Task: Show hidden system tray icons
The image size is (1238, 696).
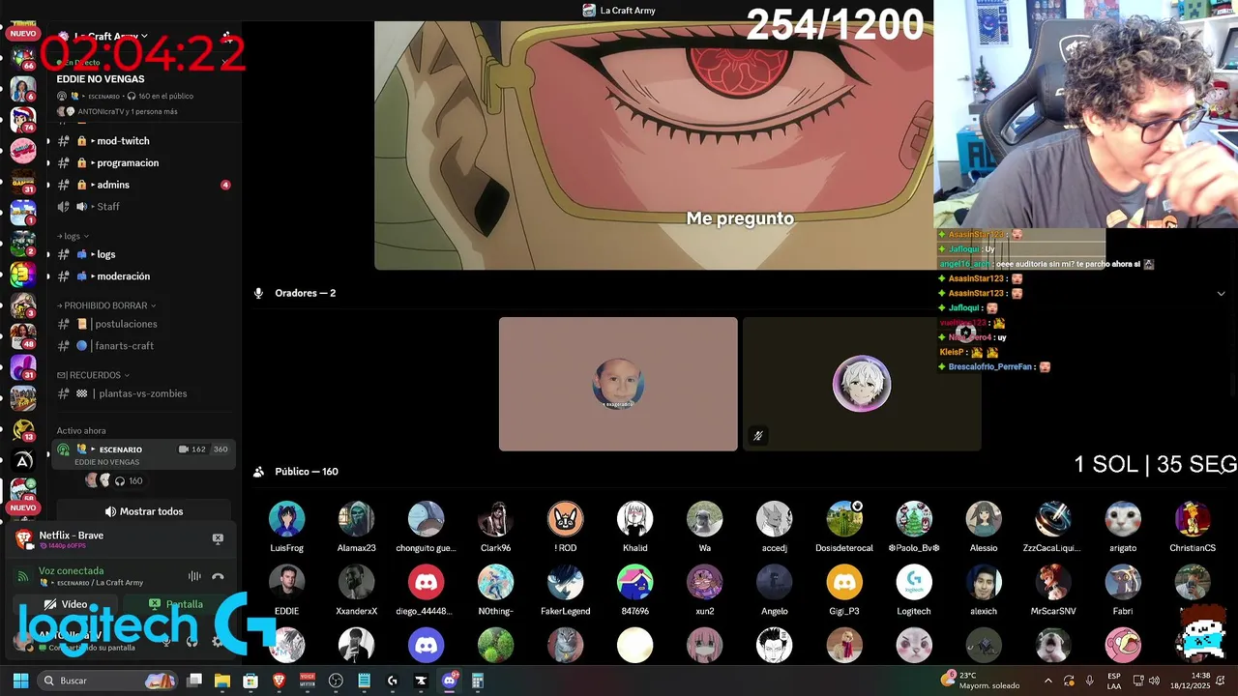Action: (x=1047, y=681)
